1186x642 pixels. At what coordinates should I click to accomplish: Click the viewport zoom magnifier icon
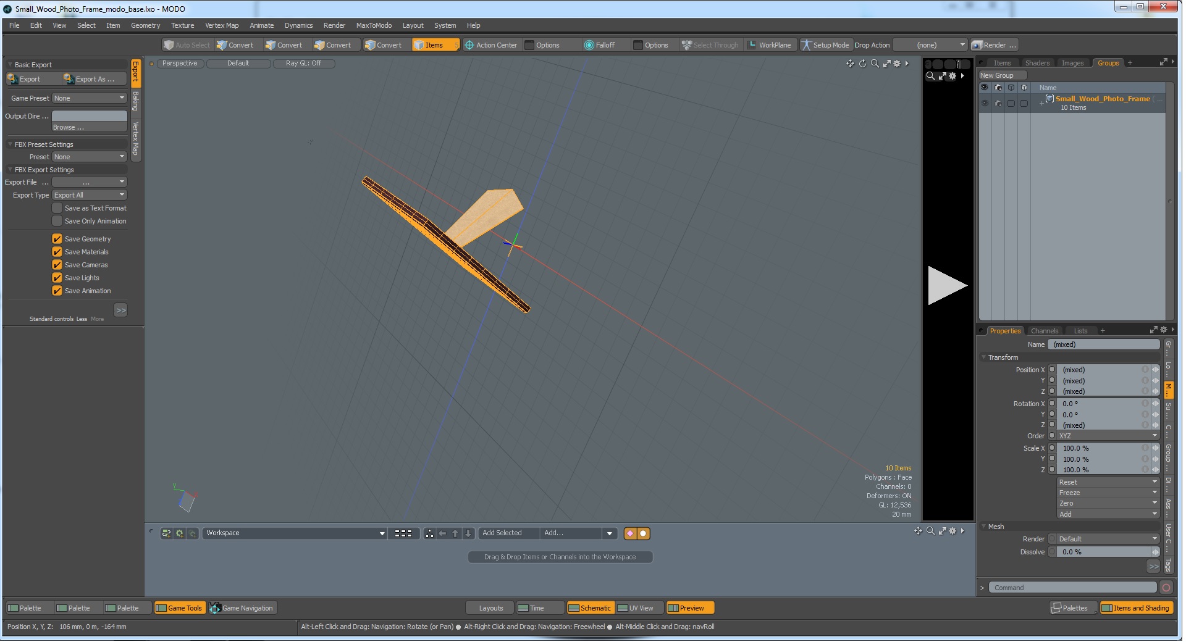coord(875,64)
